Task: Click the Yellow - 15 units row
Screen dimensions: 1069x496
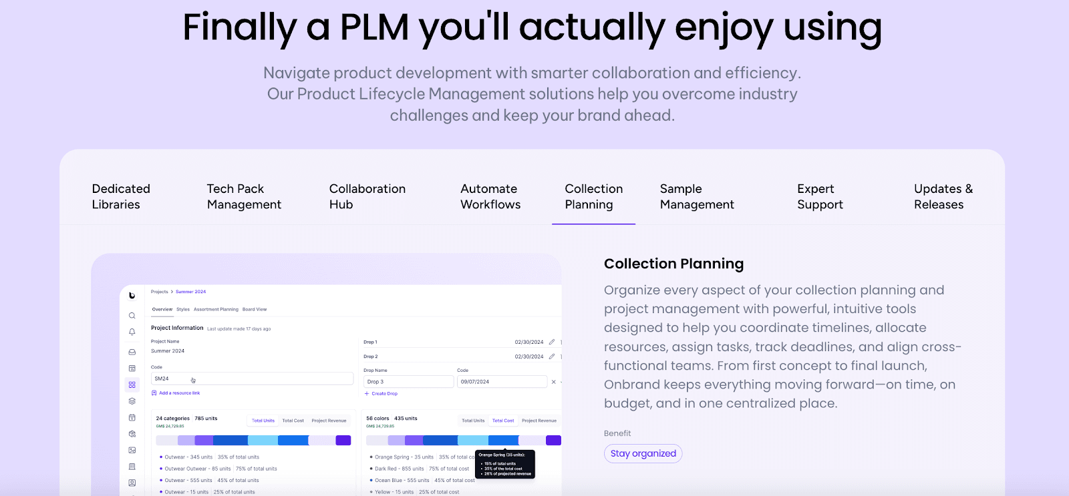Action: 414,492
